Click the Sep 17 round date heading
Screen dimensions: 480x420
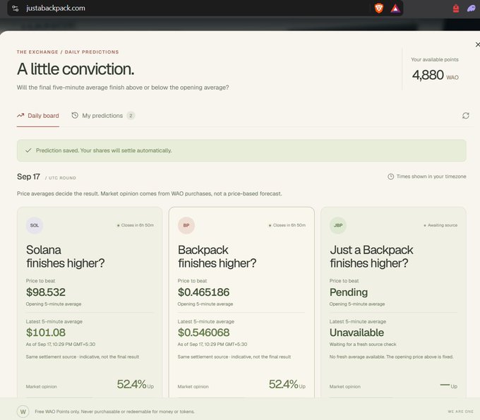[28, 176]
